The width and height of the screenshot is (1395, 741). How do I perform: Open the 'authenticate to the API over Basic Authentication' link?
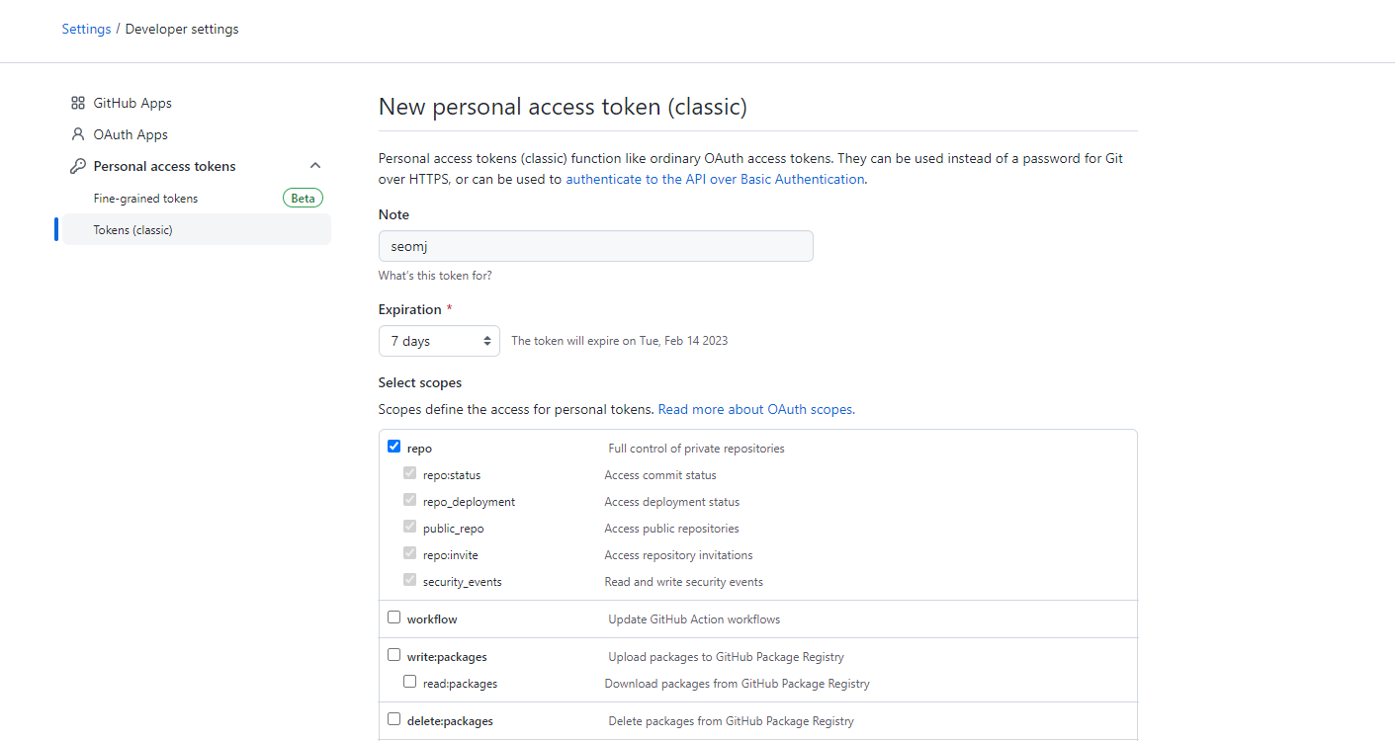pos(715,179)
